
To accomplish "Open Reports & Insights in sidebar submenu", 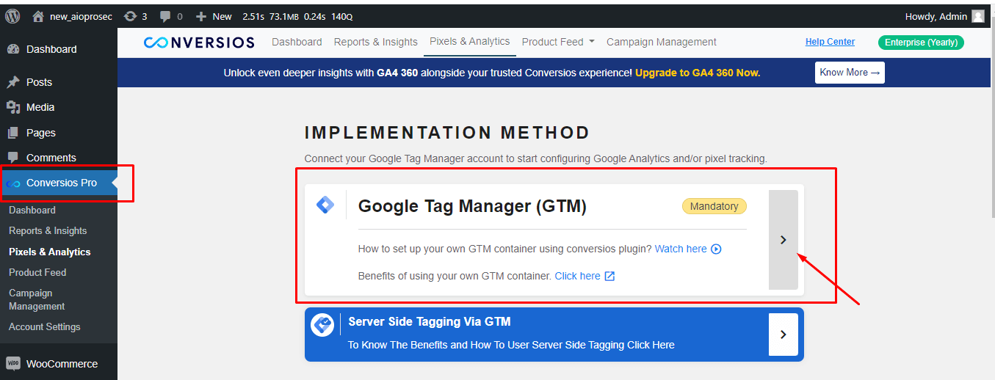I will pyautogui.click(x=48, y=230).
